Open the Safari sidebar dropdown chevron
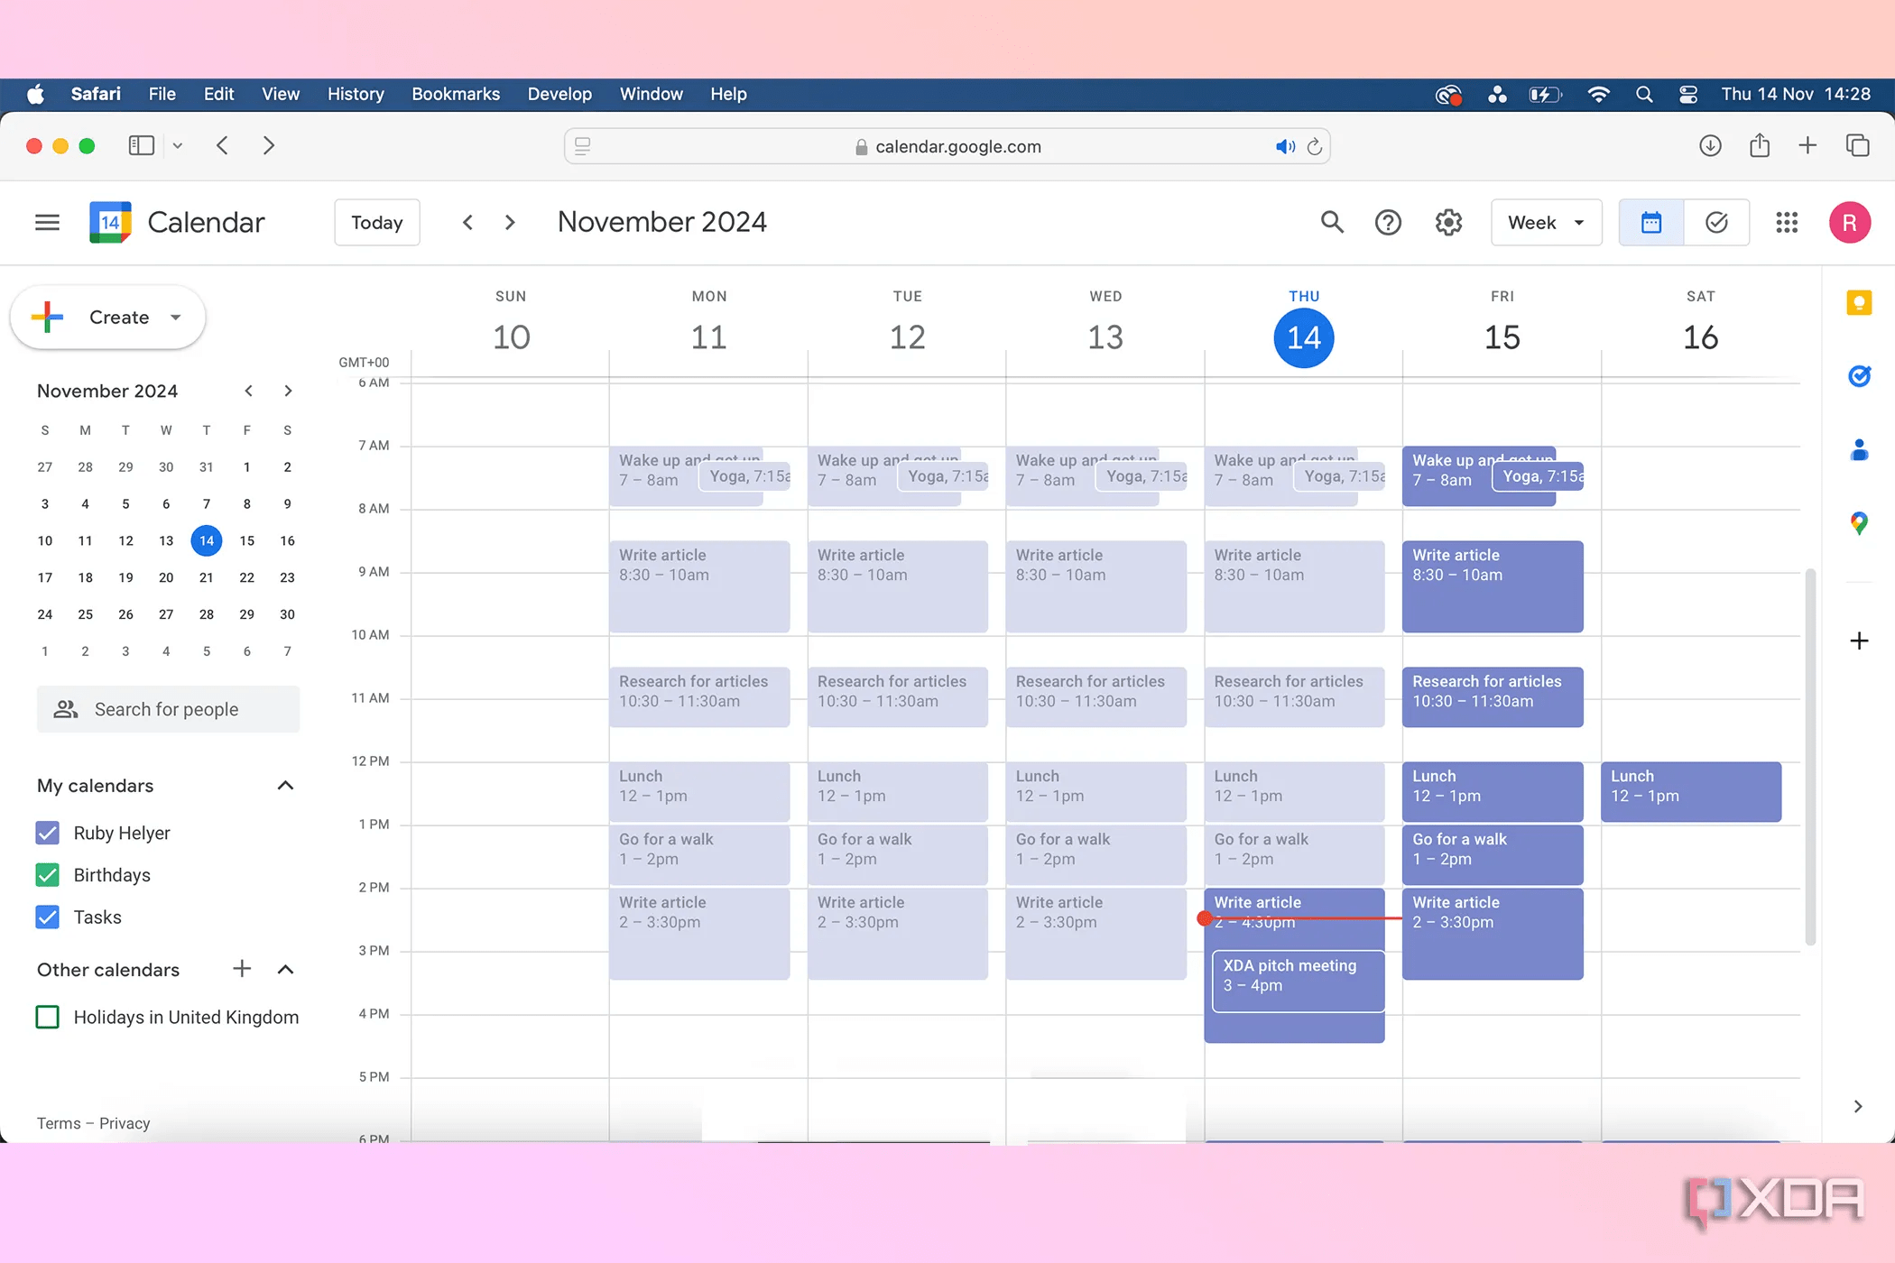 point(178,145)
